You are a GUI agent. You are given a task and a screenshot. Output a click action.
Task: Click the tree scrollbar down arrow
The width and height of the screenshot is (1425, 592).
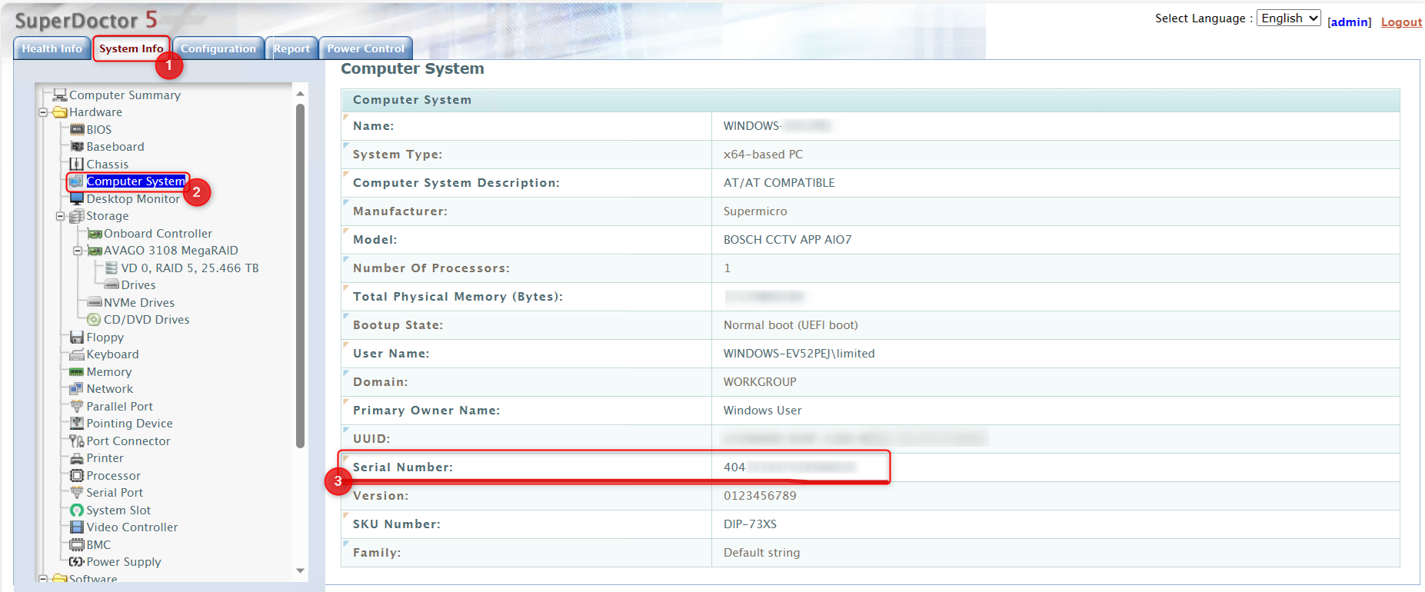pos(300,570)
